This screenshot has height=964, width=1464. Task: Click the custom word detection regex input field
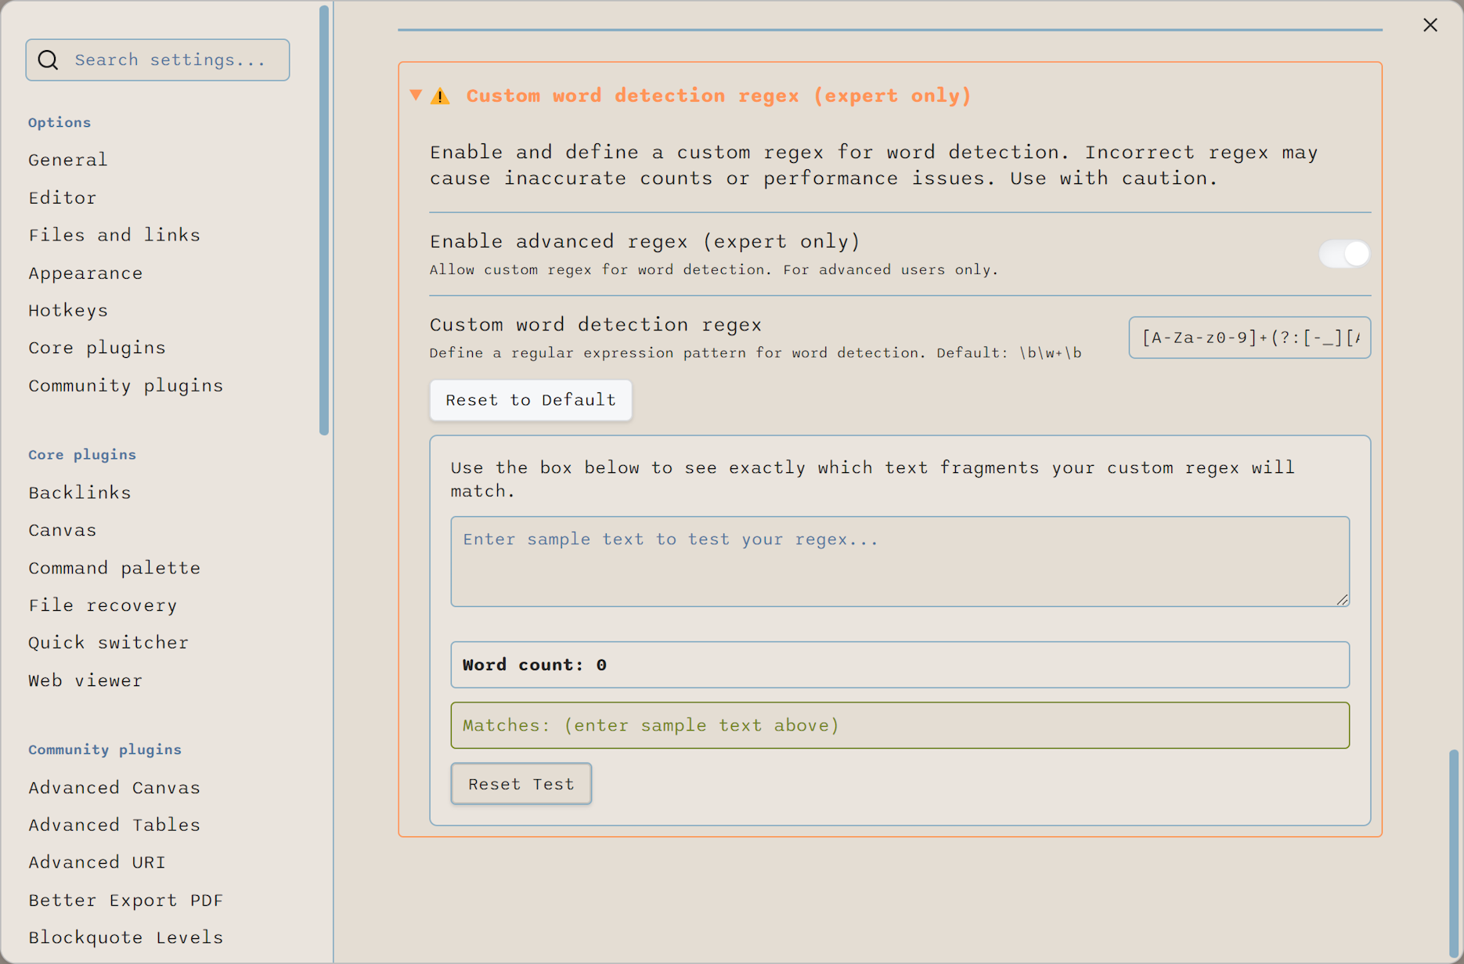coord(1249,338)
